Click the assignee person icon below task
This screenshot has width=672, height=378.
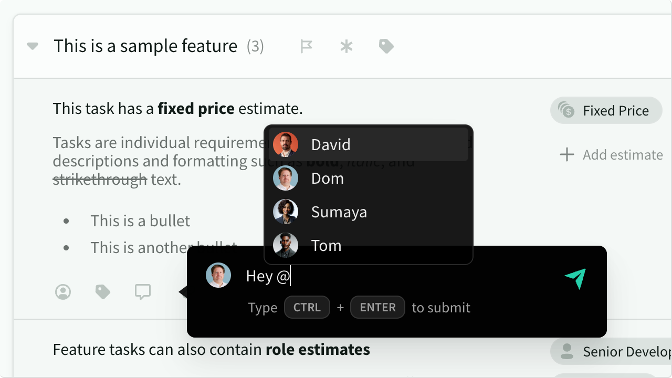click(63, 292)
